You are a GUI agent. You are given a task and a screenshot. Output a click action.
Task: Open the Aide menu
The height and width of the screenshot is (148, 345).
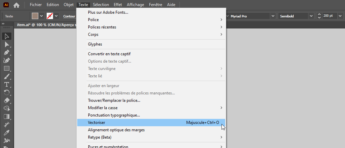[x=171, y=5]
